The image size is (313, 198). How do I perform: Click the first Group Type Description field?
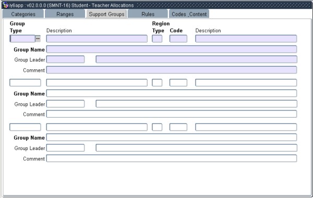coord(97,39)
